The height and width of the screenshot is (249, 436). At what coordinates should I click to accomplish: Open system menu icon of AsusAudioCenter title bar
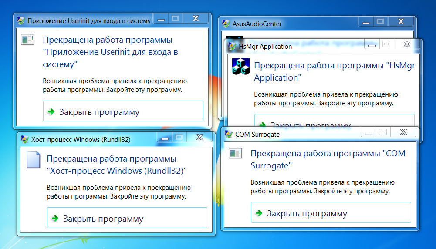click(226, 24)
